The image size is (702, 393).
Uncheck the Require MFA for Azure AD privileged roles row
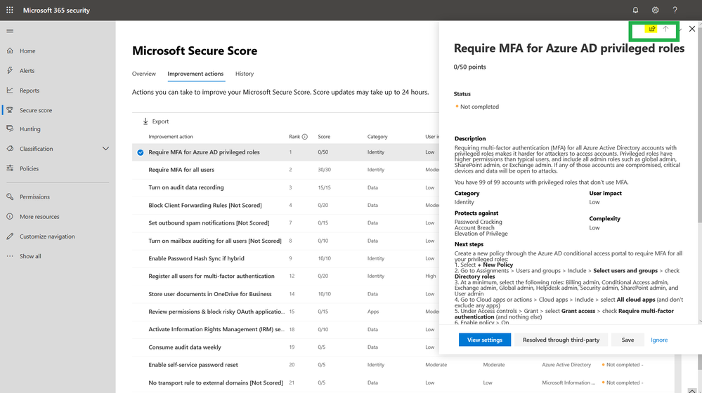click(141, 152)
